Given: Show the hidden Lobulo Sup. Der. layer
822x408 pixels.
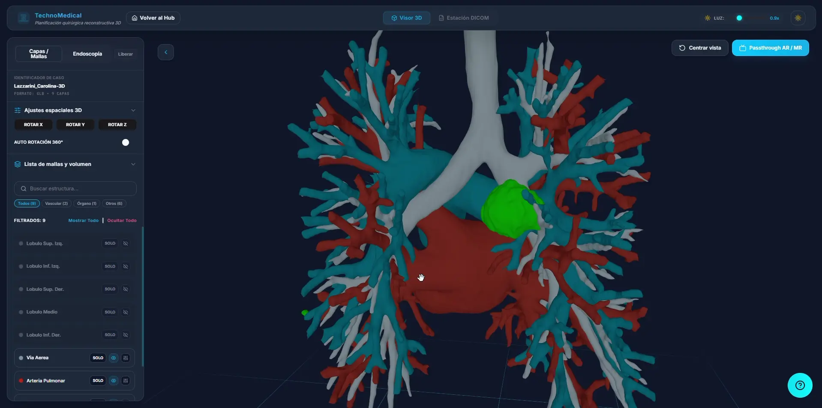Looking at the screenshot, I should tap(126, 289).
